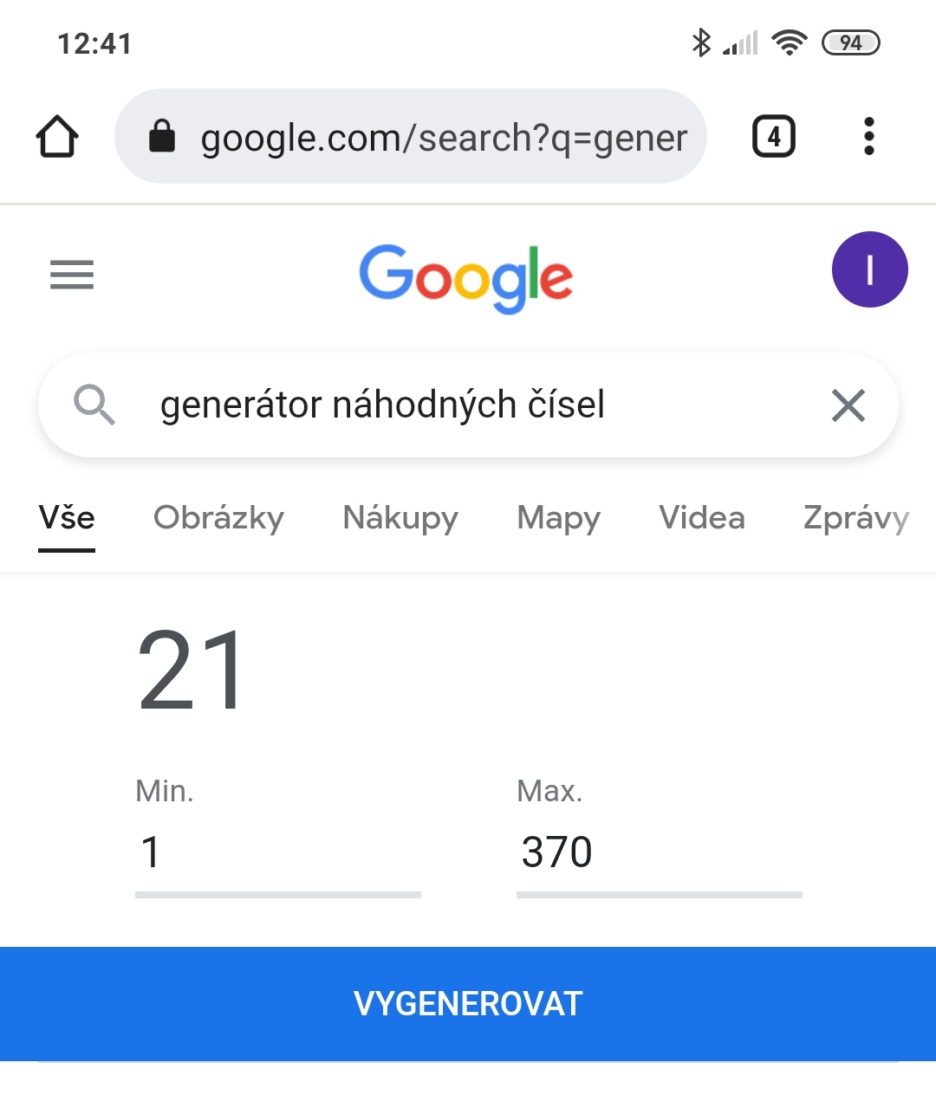Edit the Min. value field
The width and height of the screenshot is (936, 1095).
(277, 852)
